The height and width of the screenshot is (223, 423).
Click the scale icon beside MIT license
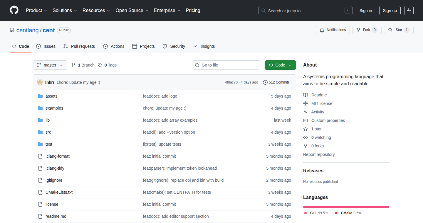coord(305,103)
